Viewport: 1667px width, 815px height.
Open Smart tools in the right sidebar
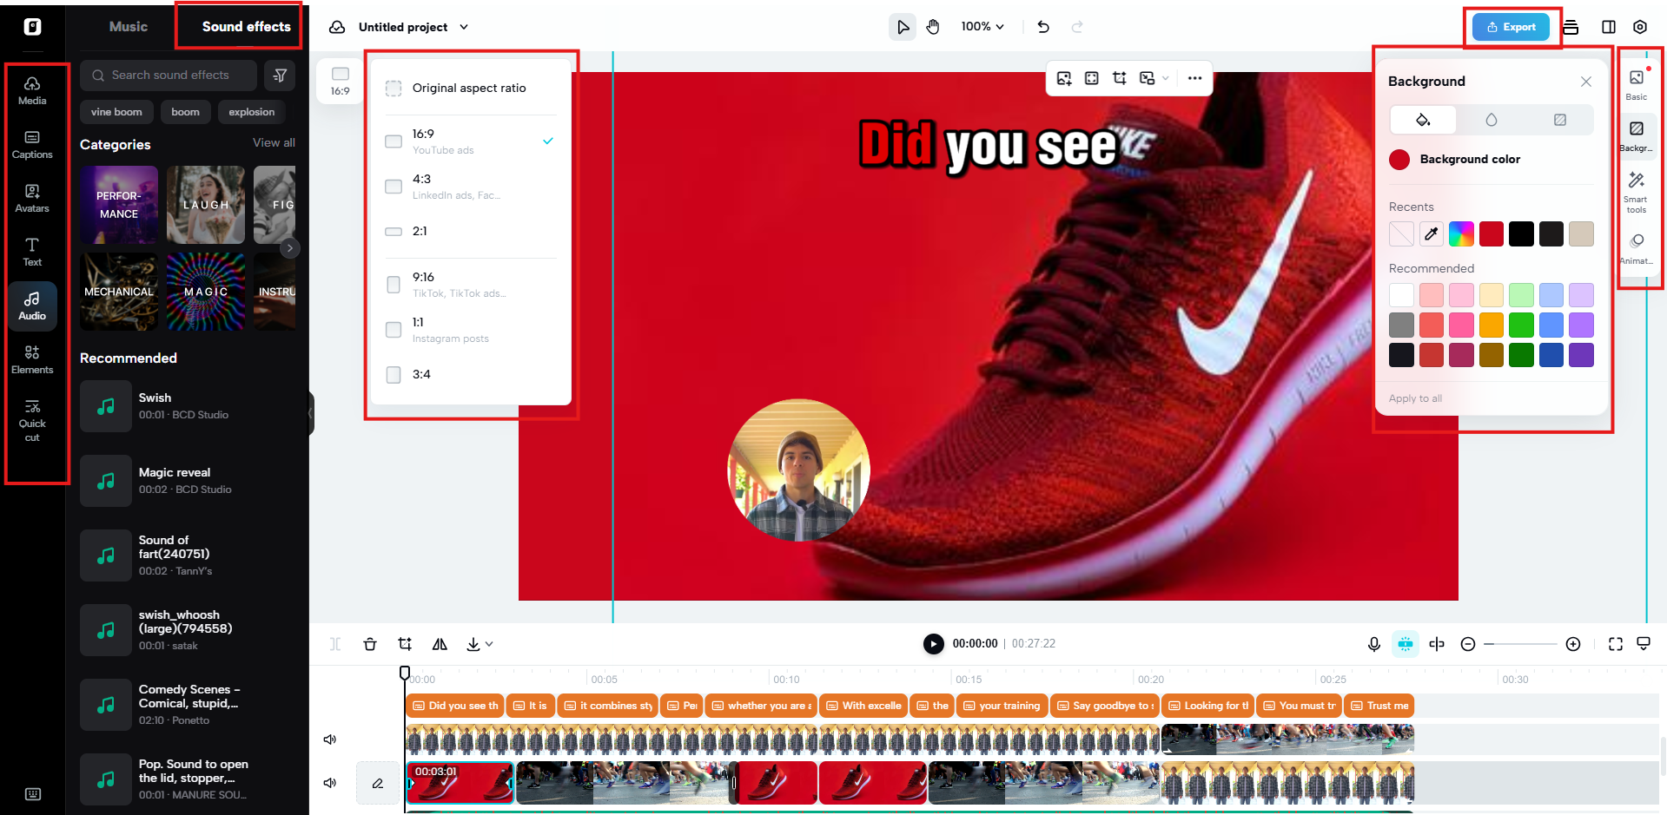coord(1637,193)
